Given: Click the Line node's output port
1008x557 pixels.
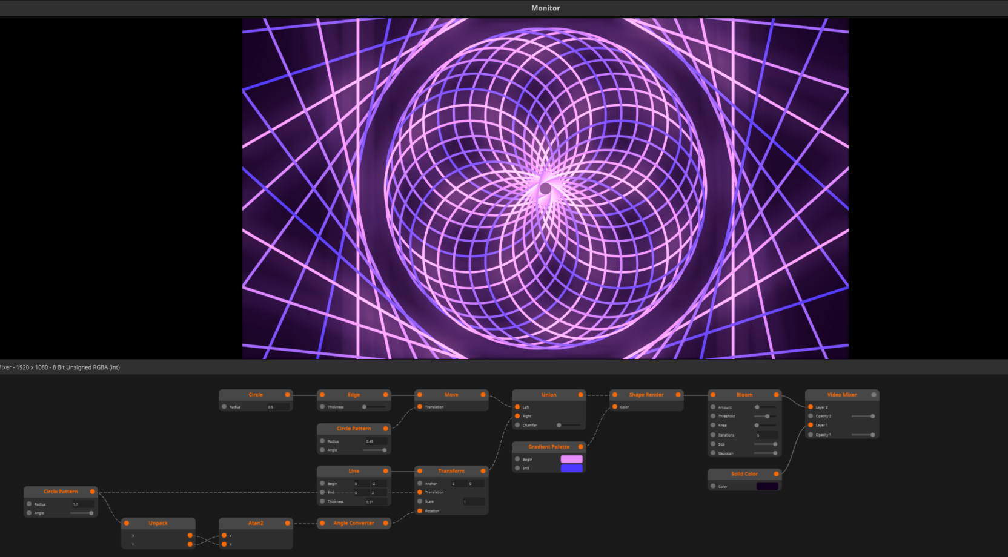Looking at the screenshot, I should 385,471.
